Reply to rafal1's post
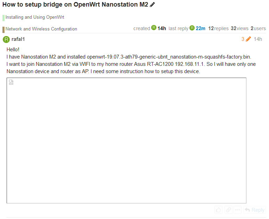 click(255, 210)
